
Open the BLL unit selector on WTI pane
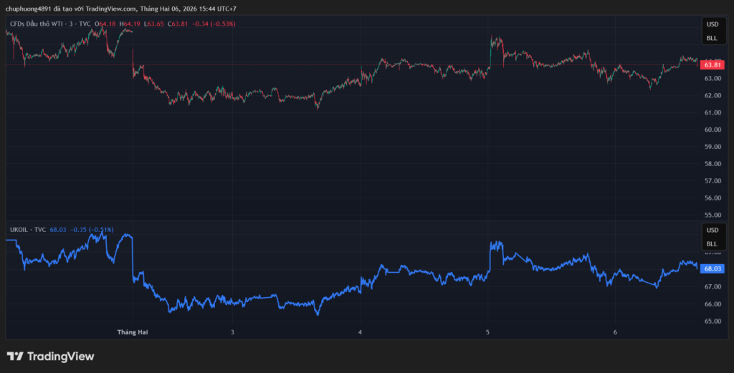(712, 38)
